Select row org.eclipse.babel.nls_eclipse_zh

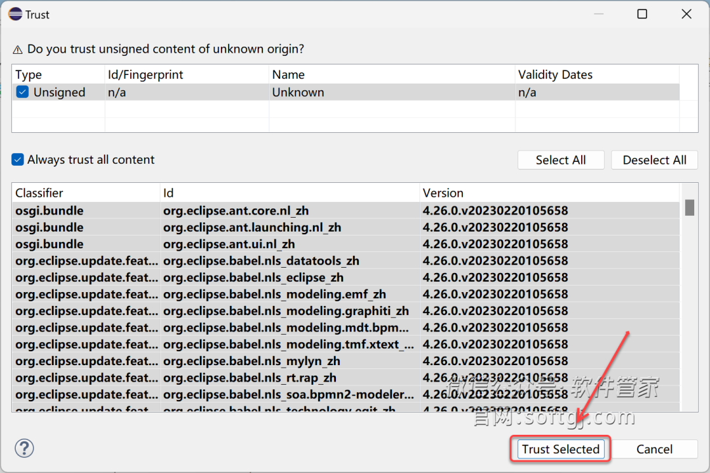[x=346, y=278]
